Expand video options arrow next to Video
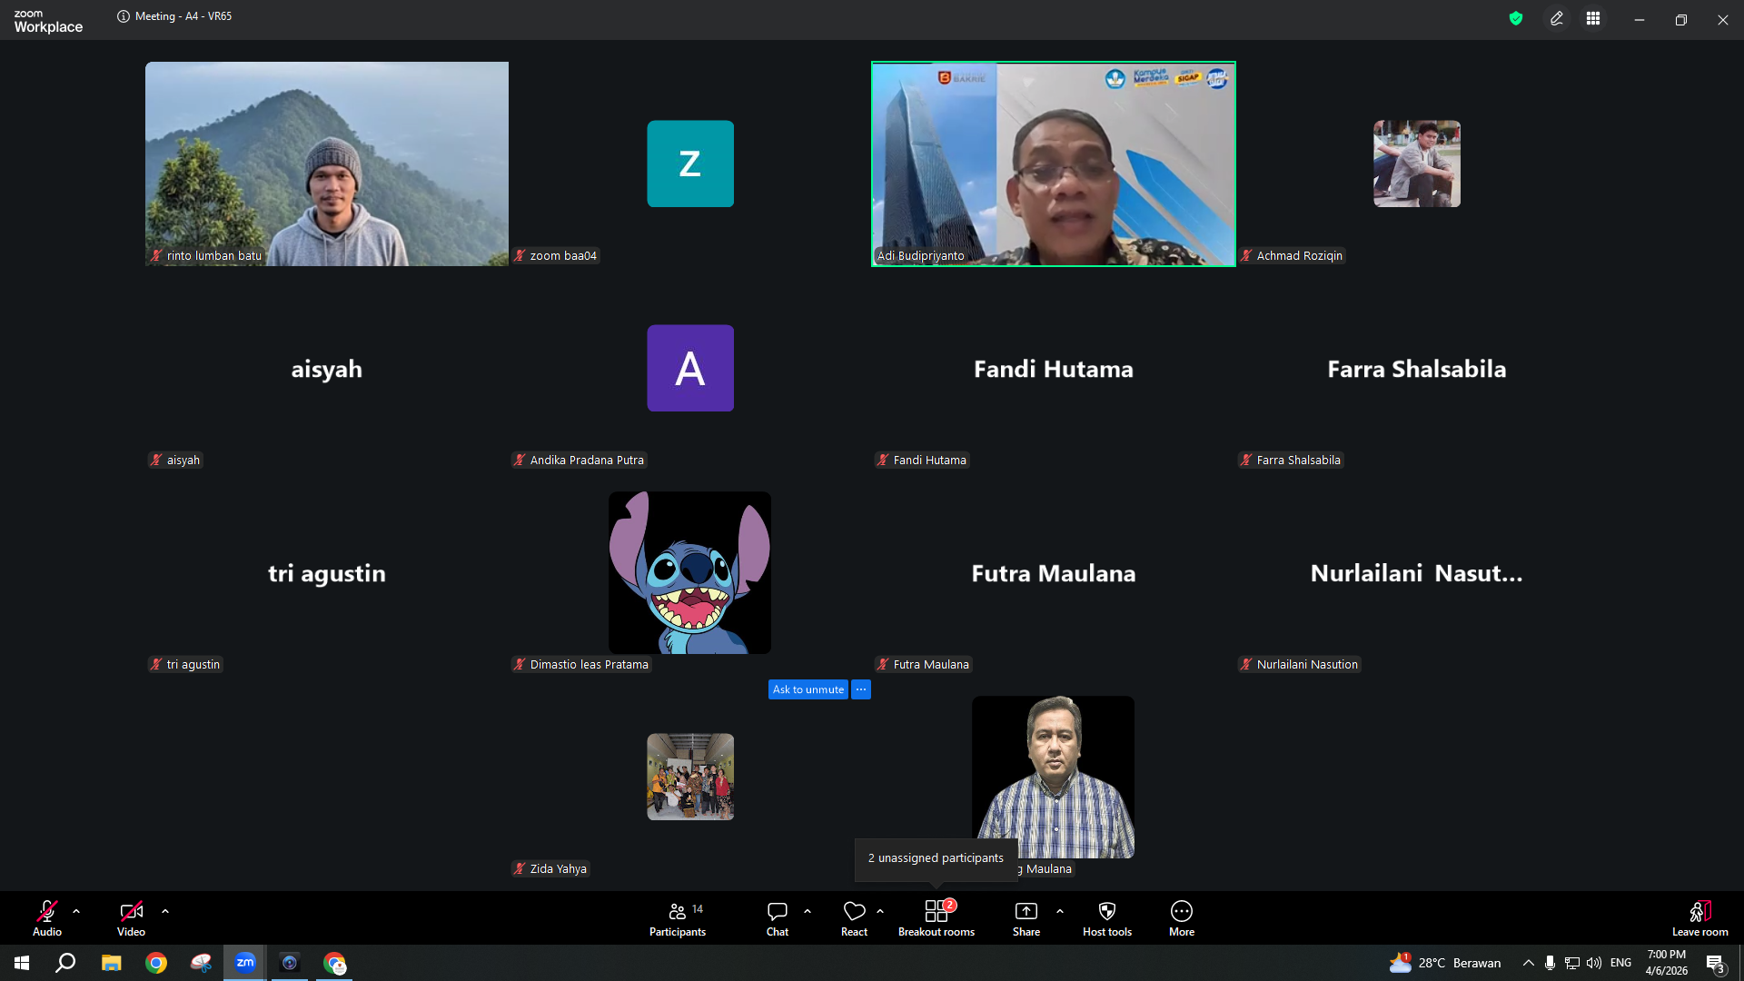The height and width of the screenshot is (981, 1744). pos(165,911)
